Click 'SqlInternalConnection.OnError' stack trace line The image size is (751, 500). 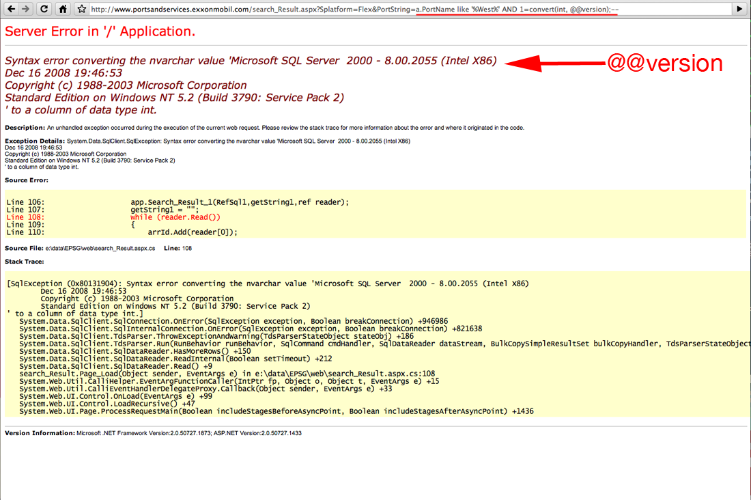(x=251, y=329)
